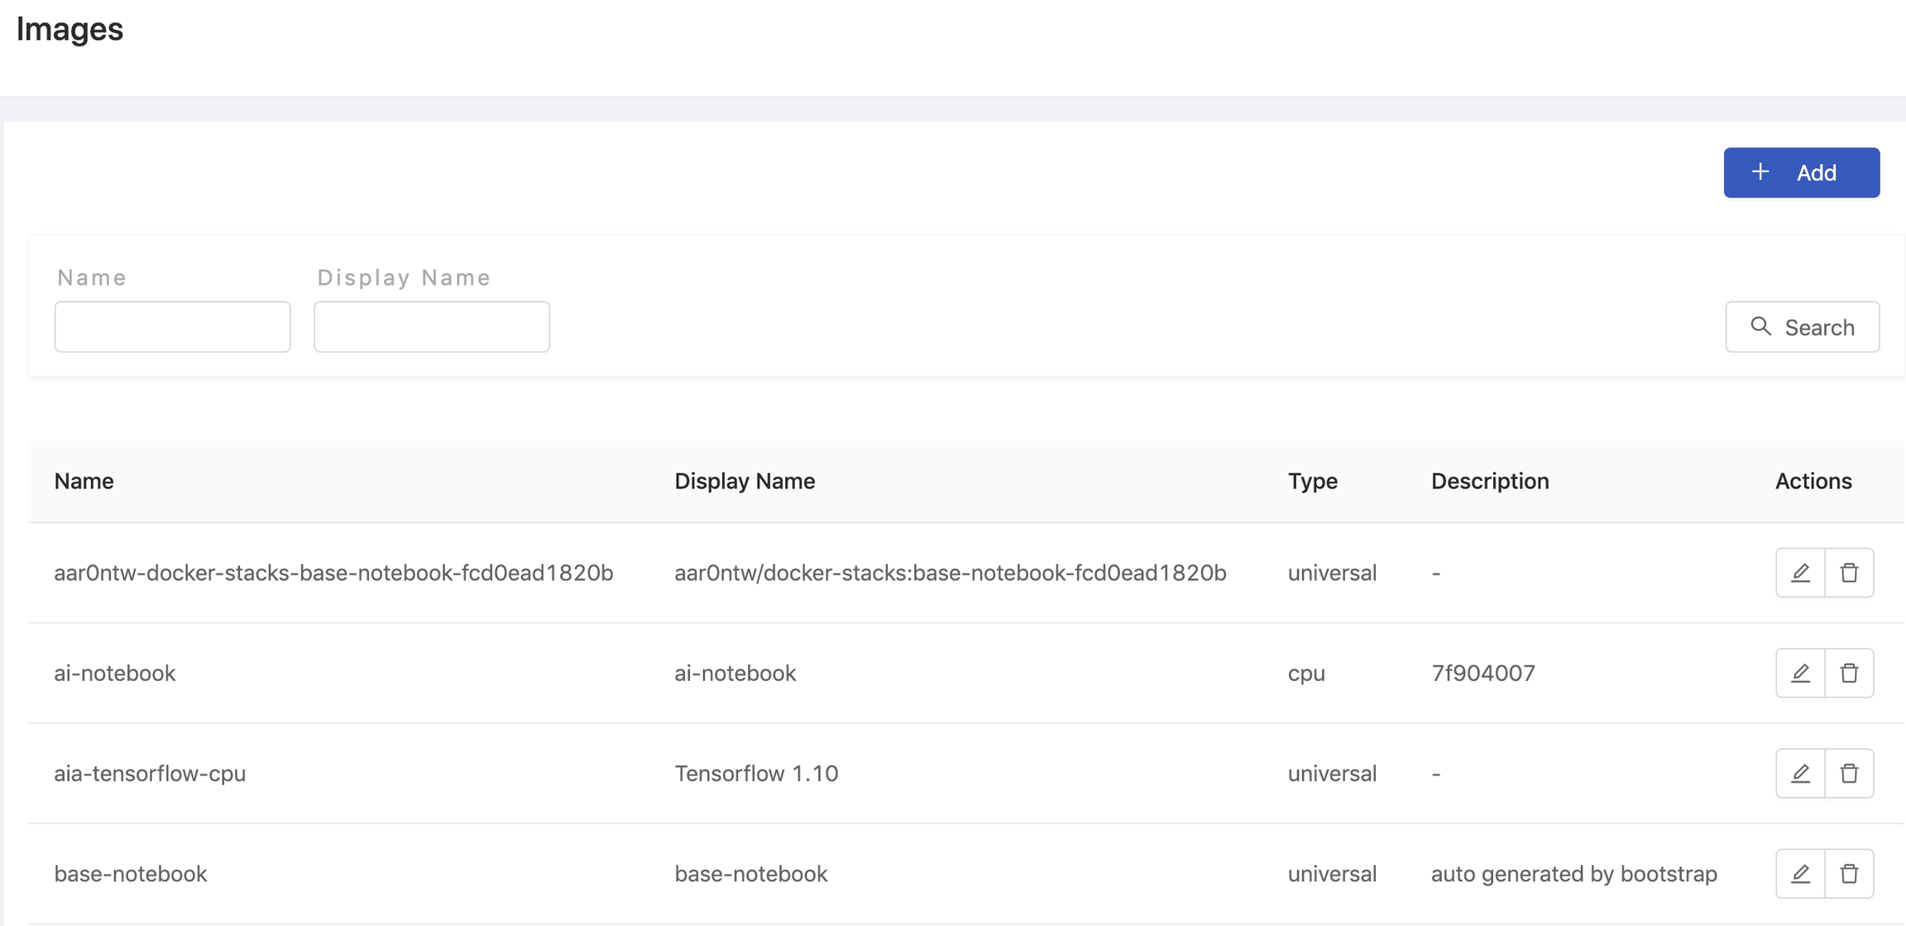Select the ai-notebook name cell

pos(114,673)
